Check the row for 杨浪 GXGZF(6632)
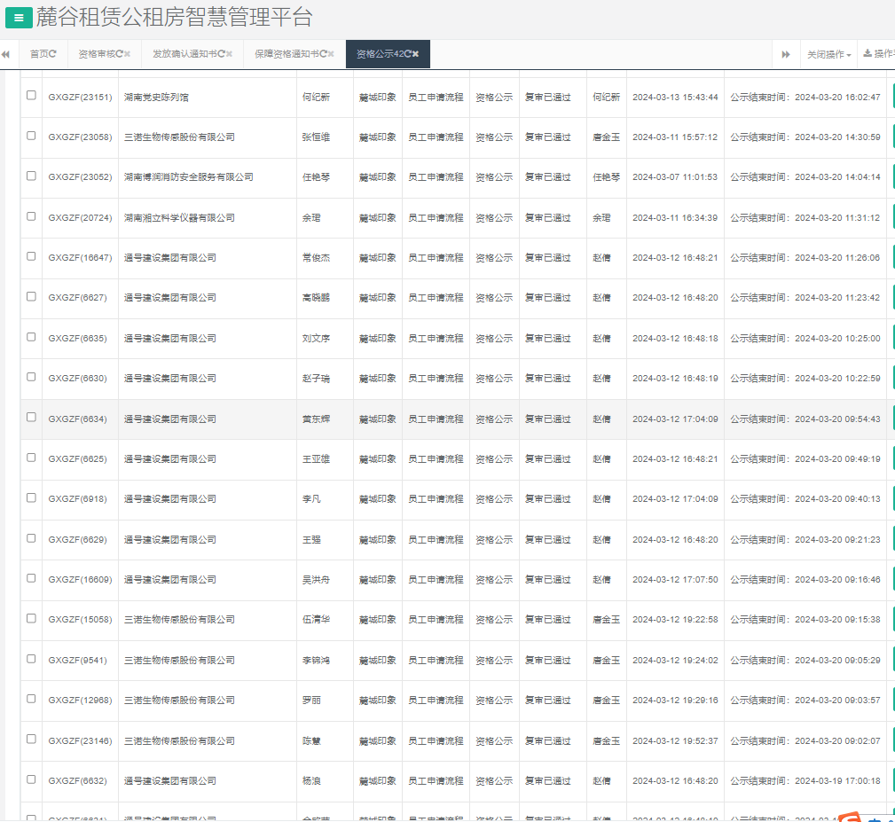The image size is (895, 822). tap(31, 779)
